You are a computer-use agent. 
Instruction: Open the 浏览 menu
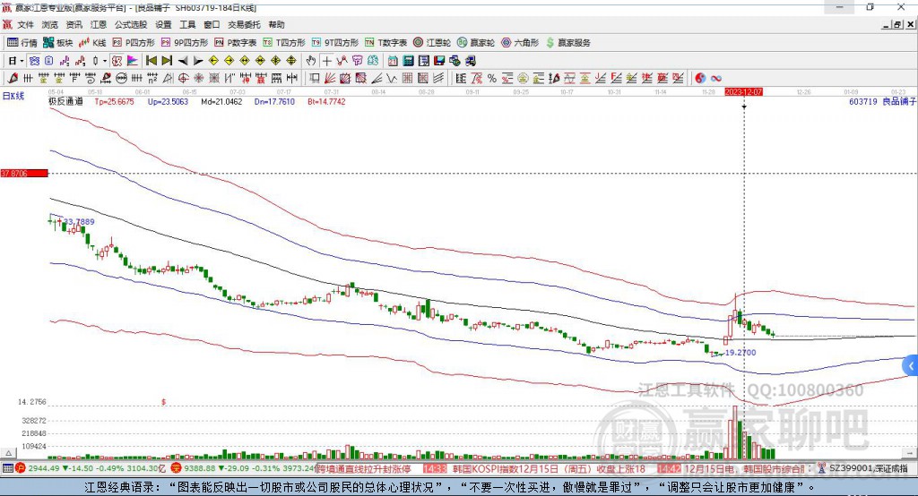50,24
